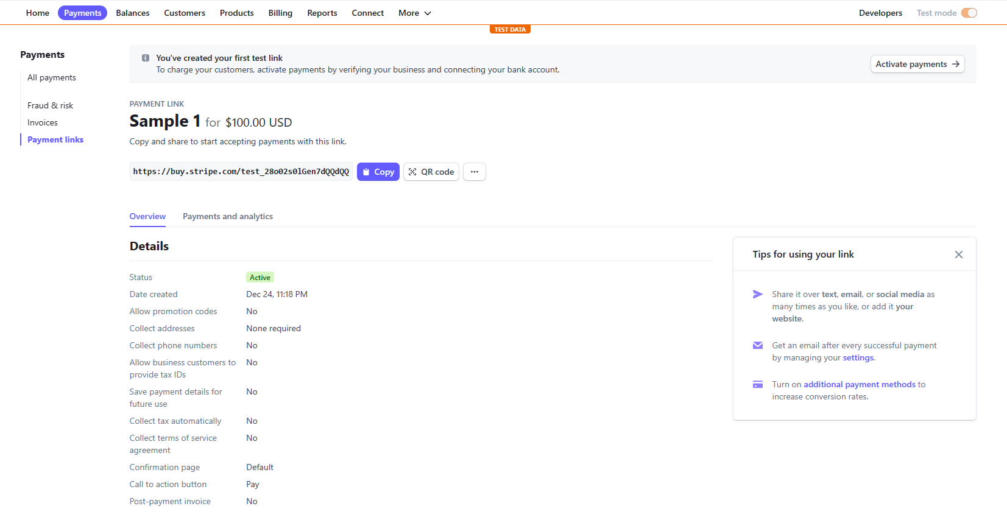The width and height of the screenshot is (1007, 520).
Task: Click the info icon in the test link banner
Action: pyautogui.click(x=146, y=58)
